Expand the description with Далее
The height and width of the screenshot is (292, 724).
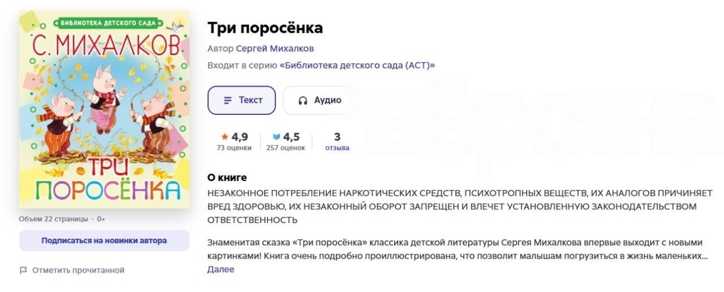pos(221,269)
